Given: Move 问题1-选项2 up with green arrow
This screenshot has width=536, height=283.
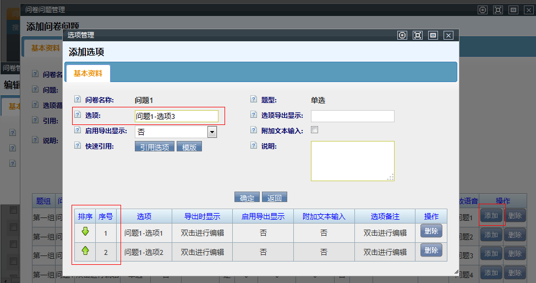Looking at the screenshot, I should (85, 252).
